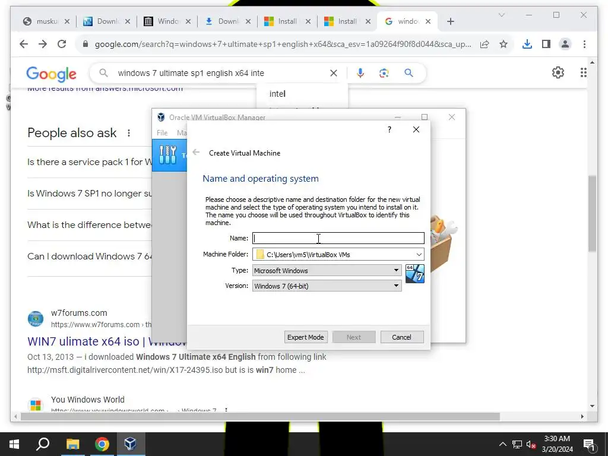Open the notification center icon
Image resolution: width=608 pixels, height=456 pixels.
589,444
